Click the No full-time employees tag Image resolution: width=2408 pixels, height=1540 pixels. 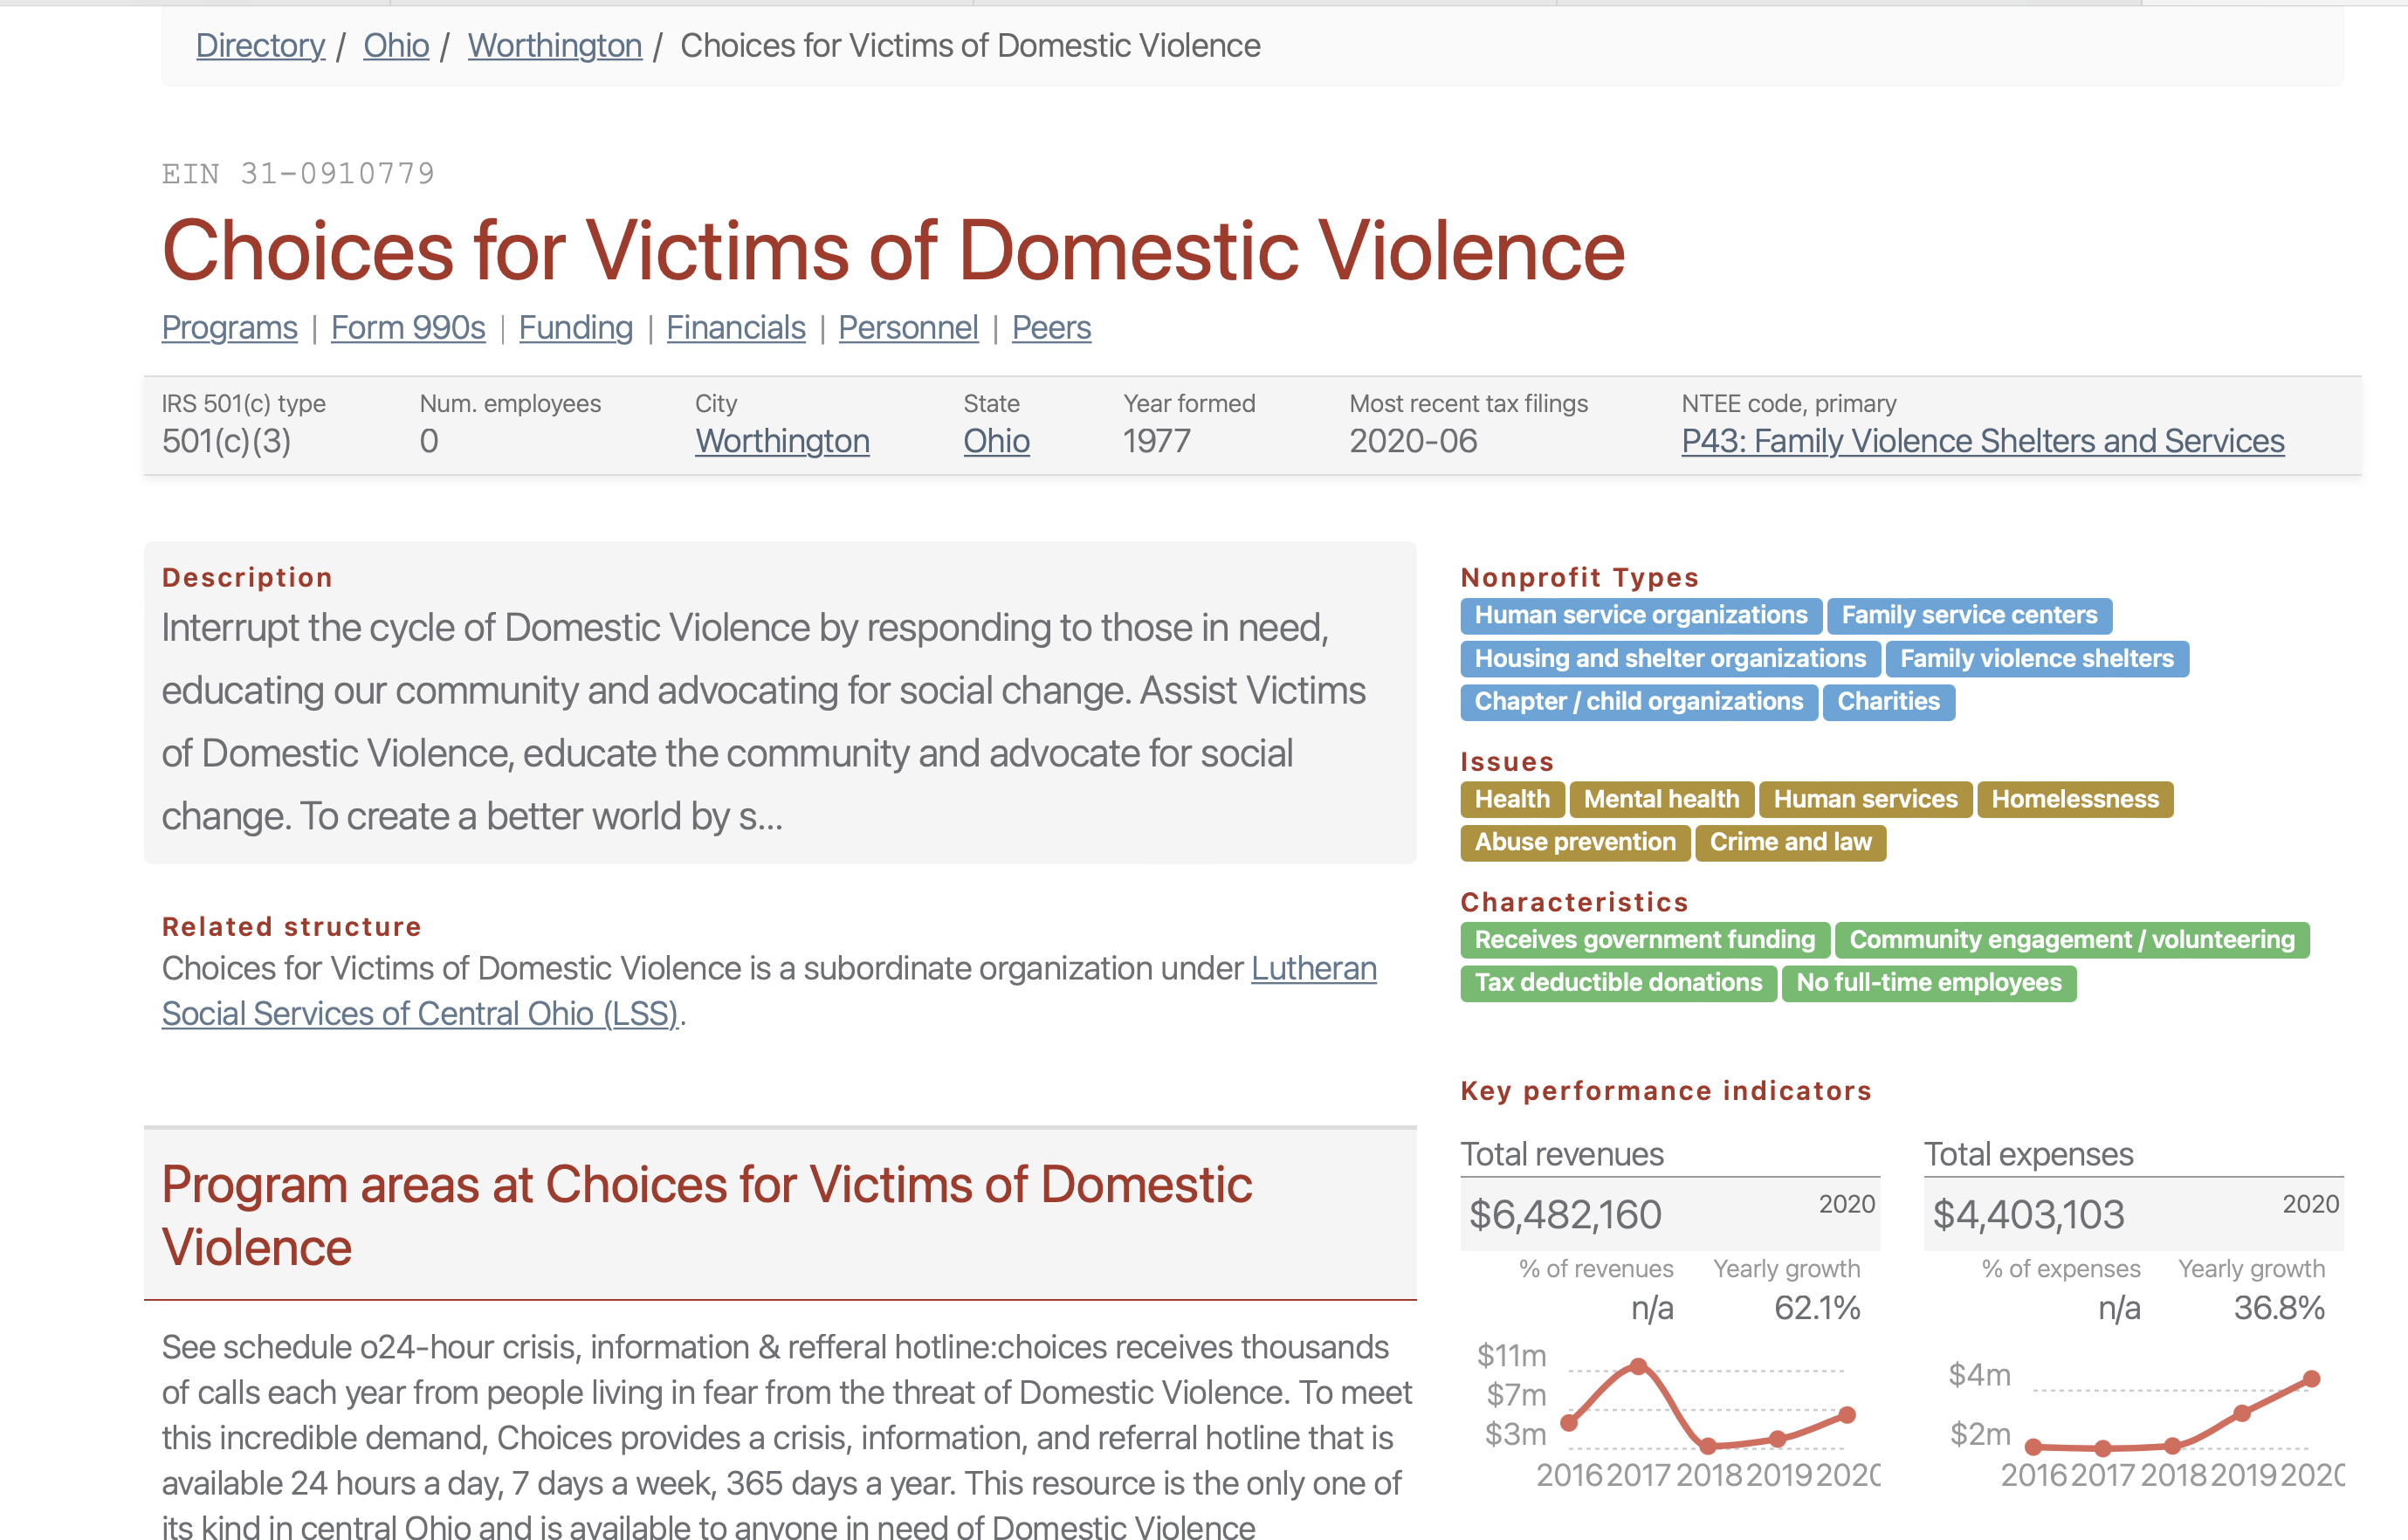click(x=1928, y=983)
